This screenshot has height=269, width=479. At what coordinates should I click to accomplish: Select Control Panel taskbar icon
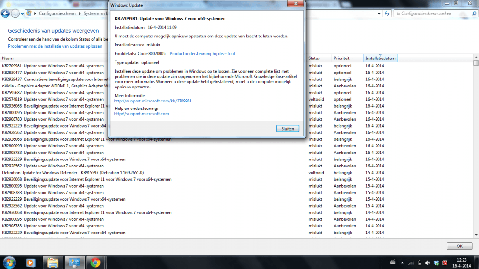tap(74, 262)
